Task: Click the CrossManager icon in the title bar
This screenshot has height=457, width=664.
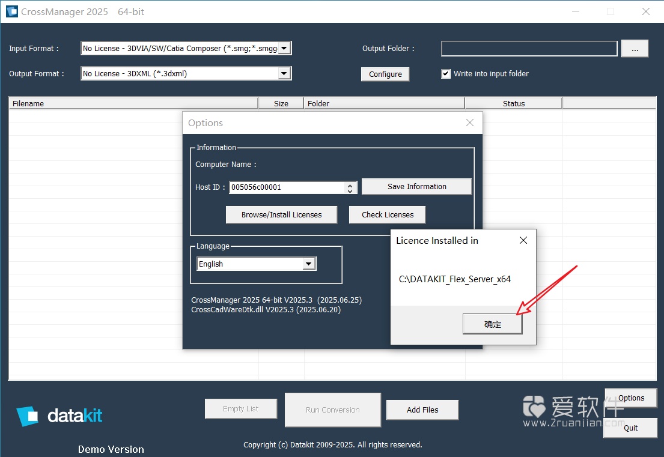Action: tap(11, 11)
